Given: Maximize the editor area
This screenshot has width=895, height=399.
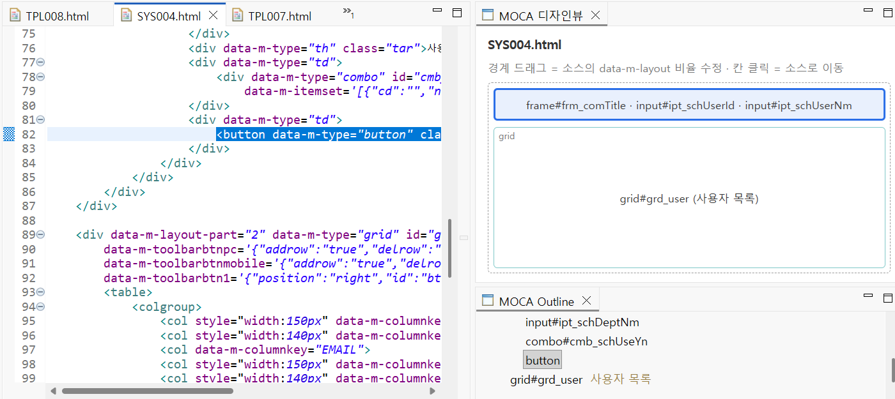Looking at the screenshot, I should [x=456, y=13].
